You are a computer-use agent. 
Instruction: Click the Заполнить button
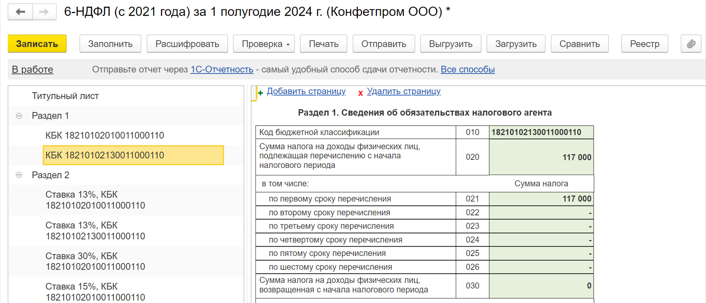pyautogui.click(x=110, y=44)
